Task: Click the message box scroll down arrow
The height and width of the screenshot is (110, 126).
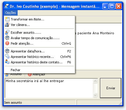Action: tap(95, 95)
